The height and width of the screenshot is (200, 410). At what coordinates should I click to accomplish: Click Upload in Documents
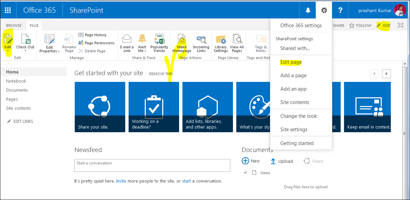[x=282, y=161]
